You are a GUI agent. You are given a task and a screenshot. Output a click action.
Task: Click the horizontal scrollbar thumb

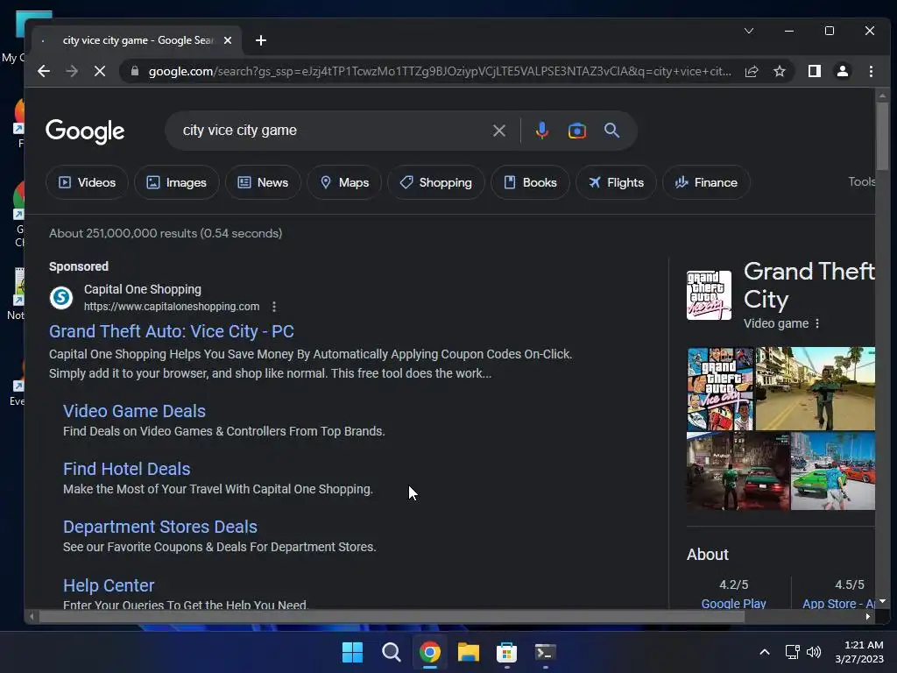point(392,616)
